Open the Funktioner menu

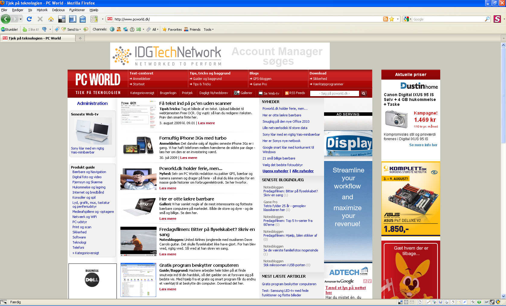tap(77, 10)
